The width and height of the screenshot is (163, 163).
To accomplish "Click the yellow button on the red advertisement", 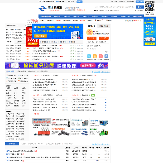I will (x=33, y=44).
